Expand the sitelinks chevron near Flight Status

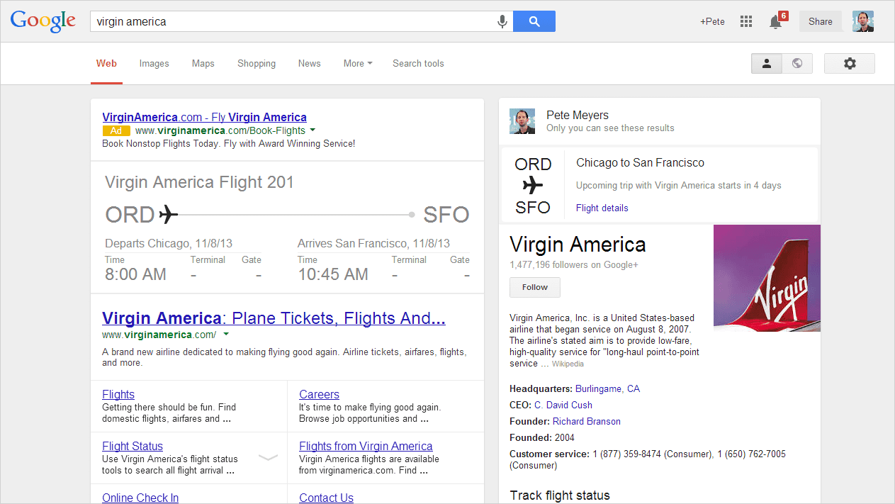[268, 458]
